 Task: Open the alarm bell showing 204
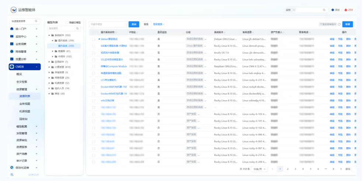346,10
